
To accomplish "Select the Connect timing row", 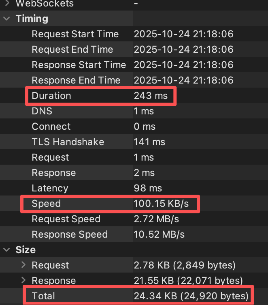I will (x=51, y=127).
